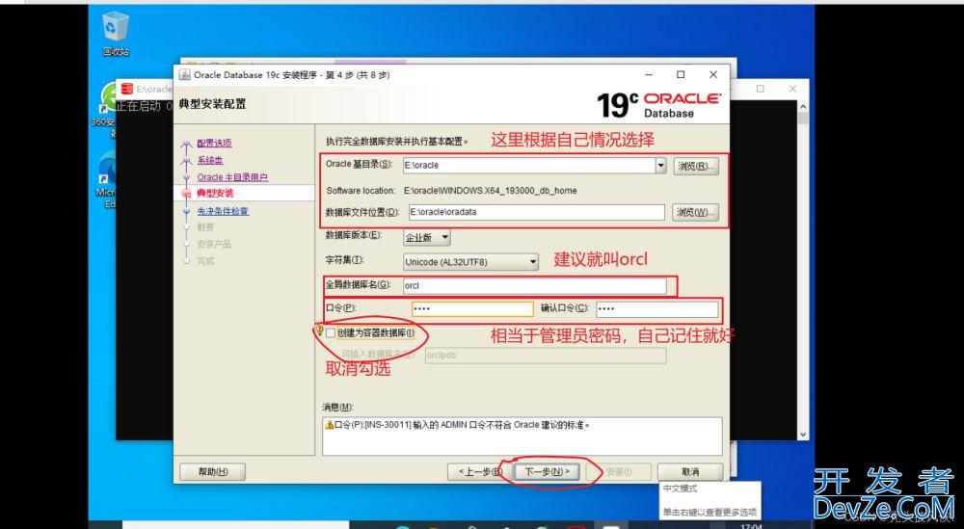Screen dimensions: 964x529
Task: Click the disabled 安装(I) button
Action: (619, 472)
